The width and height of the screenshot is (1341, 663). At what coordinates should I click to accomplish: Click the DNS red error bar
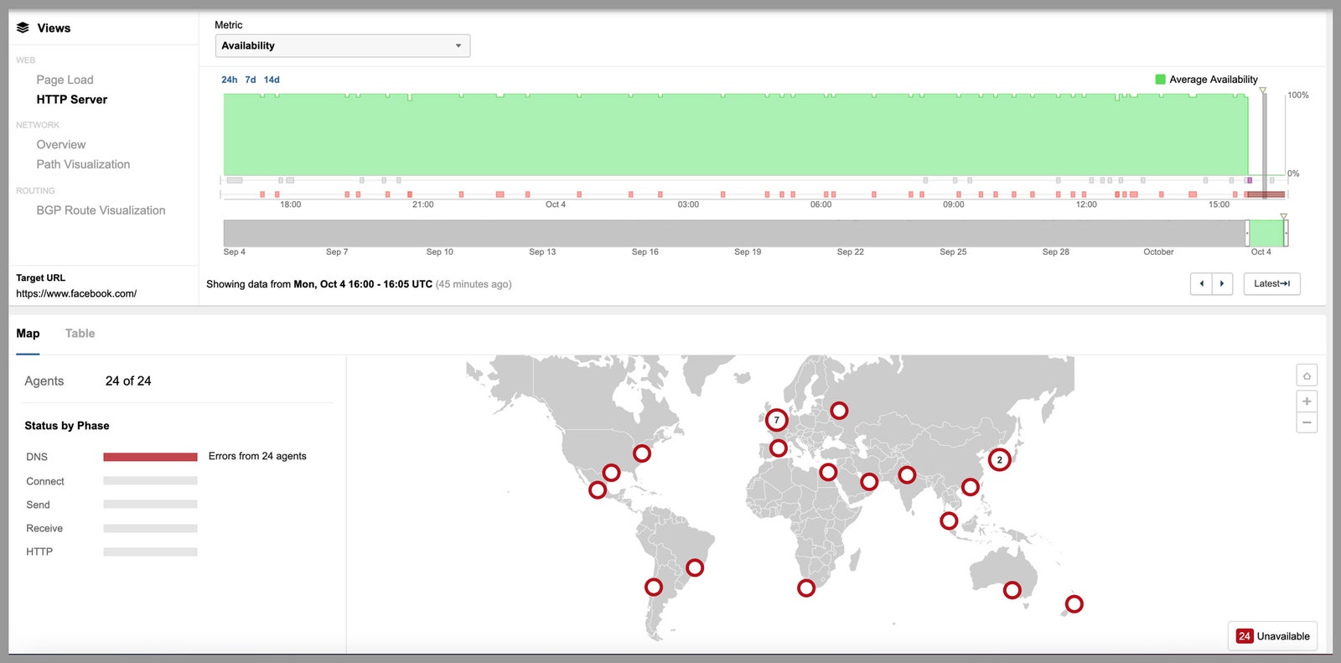pyautogui.click(x=150, y=457)
